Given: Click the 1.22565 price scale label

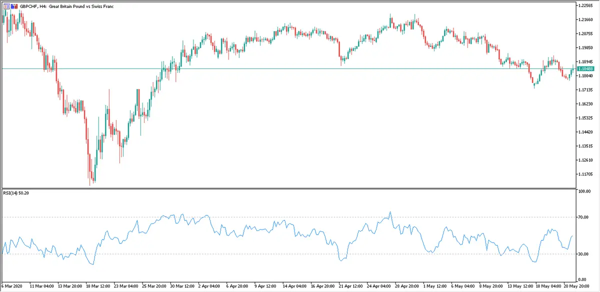Looking at the screenshot, I should pyautogui.click(x=585, y=5).
